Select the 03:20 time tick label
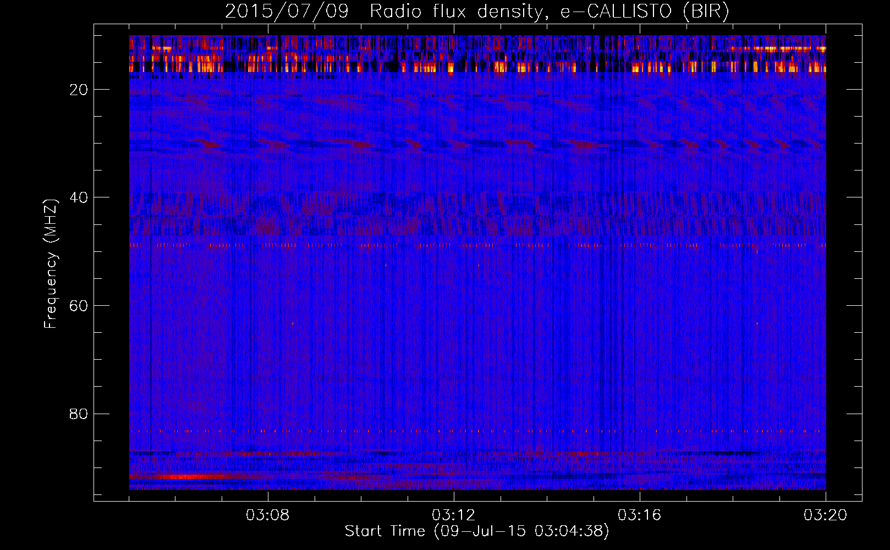The image size is (890, 550). 825,515
